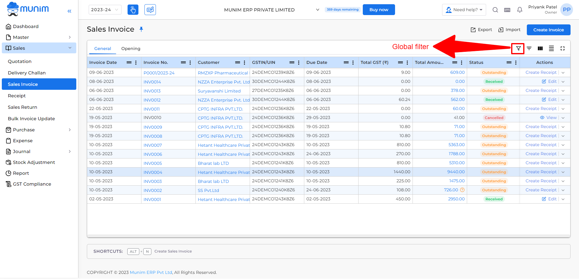Click the Munim logo
The image size is (579, 279).
tap(28, 9)
